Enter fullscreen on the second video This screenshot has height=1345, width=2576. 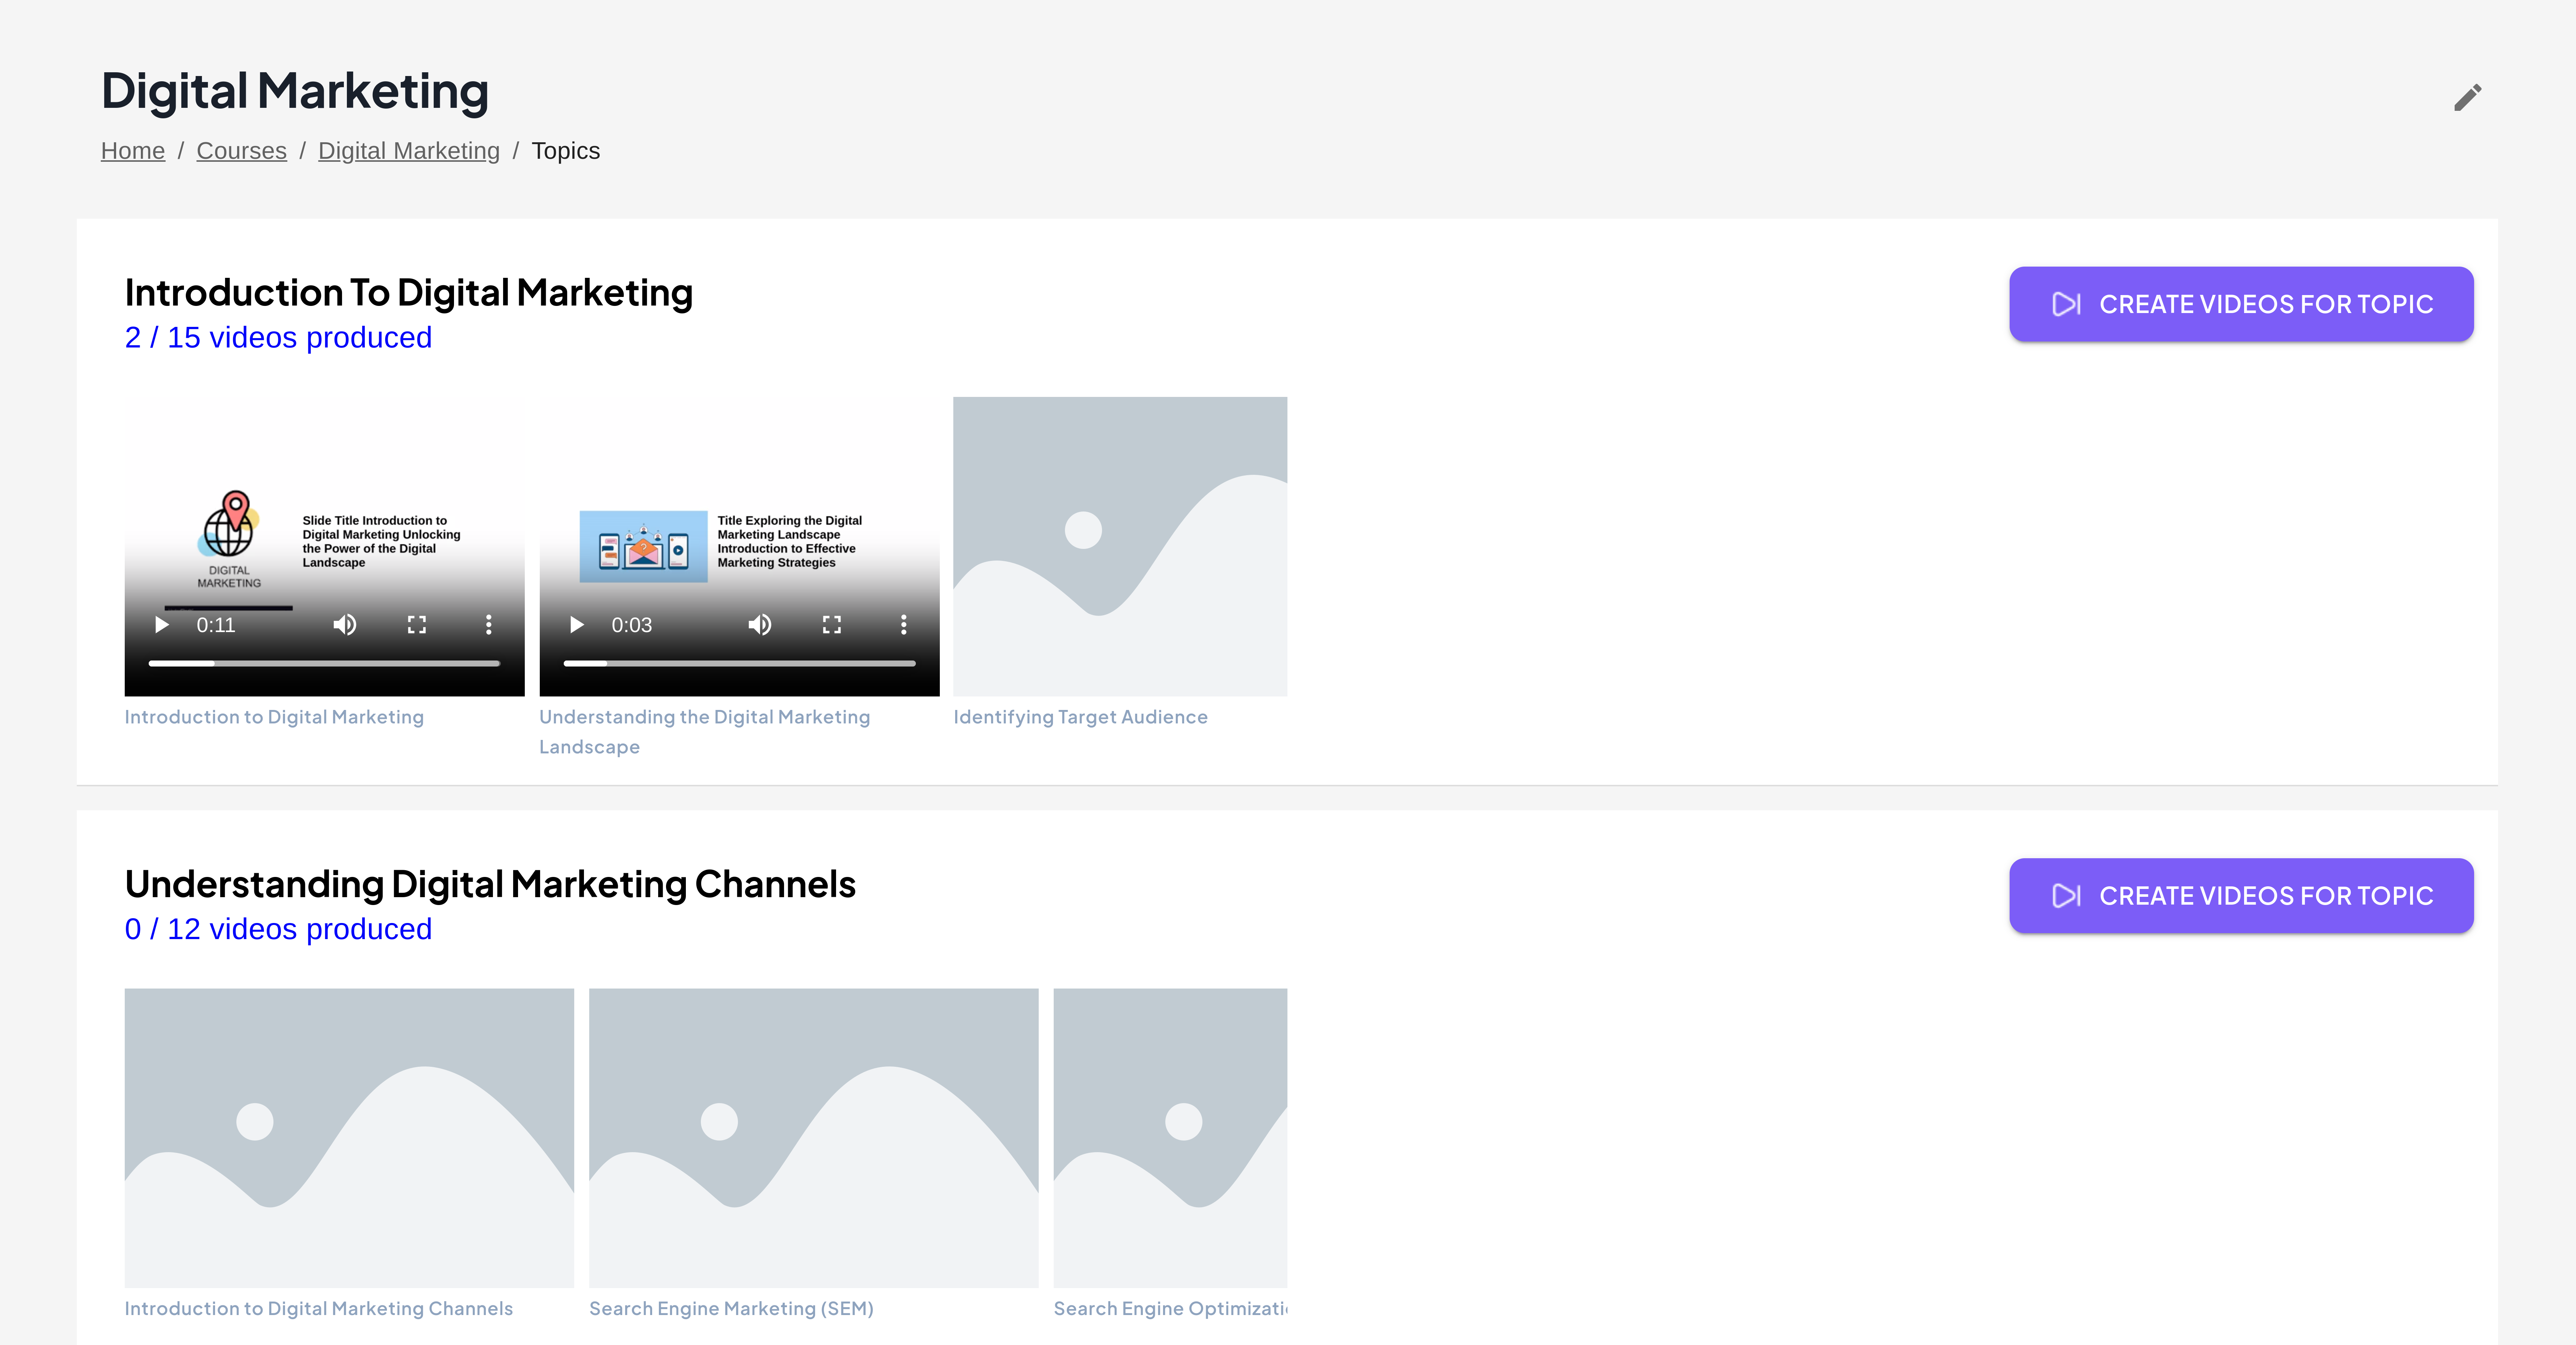pyautogui.click(x=832, y=625)
